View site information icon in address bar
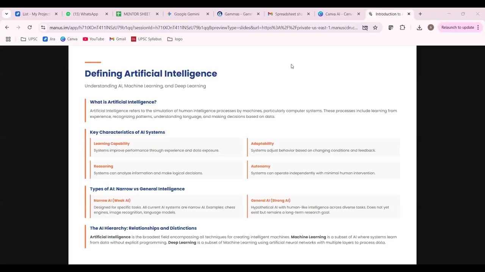The image size is (485, 272). (43, 28)
